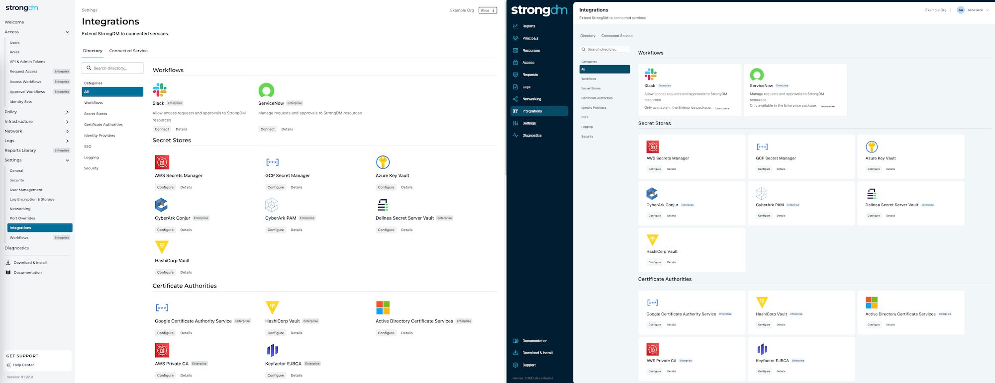
Task: Click Keyfactor EJBCA logo in light-sidebar layout
Action: tap(272, 350)
